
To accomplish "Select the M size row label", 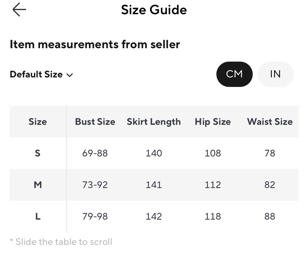I will click(38, 185).
